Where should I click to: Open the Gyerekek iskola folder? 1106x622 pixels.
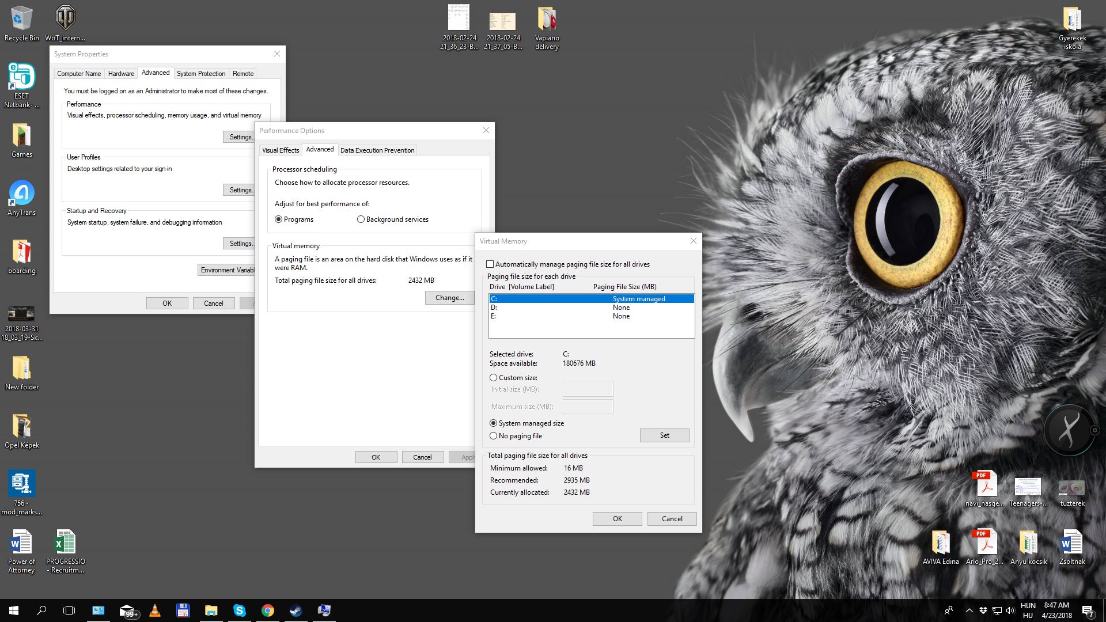click(x=1072, y=28)
